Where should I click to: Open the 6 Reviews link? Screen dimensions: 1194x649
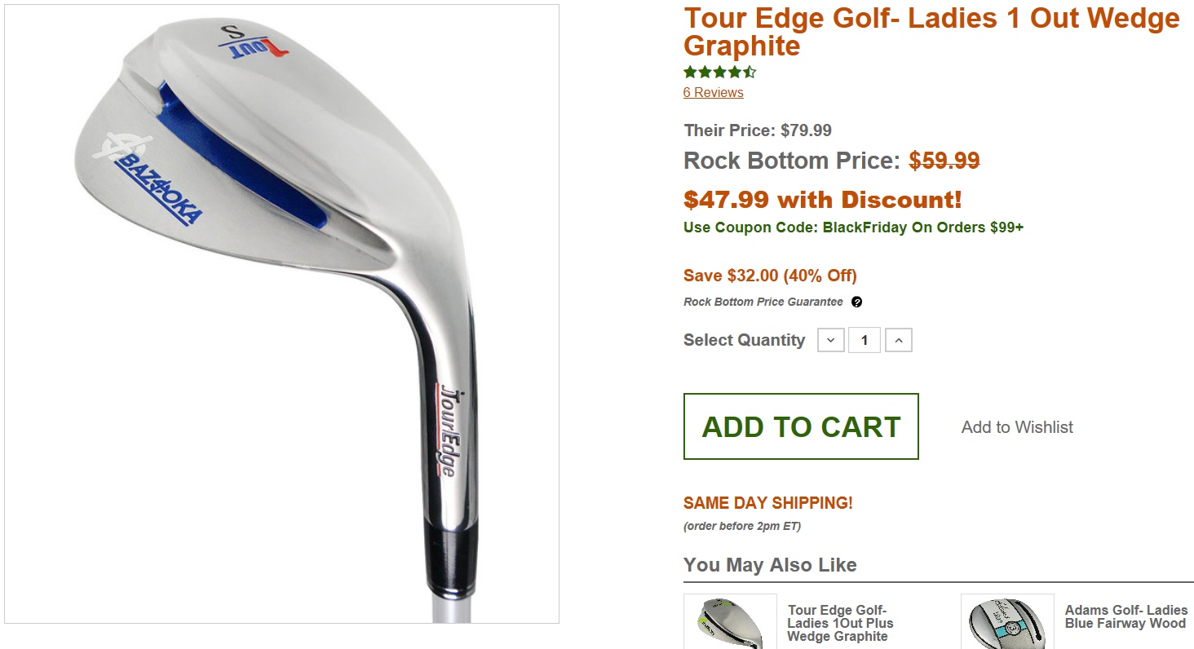[713, 93]
